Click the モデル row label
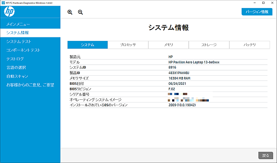 (75, 62)
